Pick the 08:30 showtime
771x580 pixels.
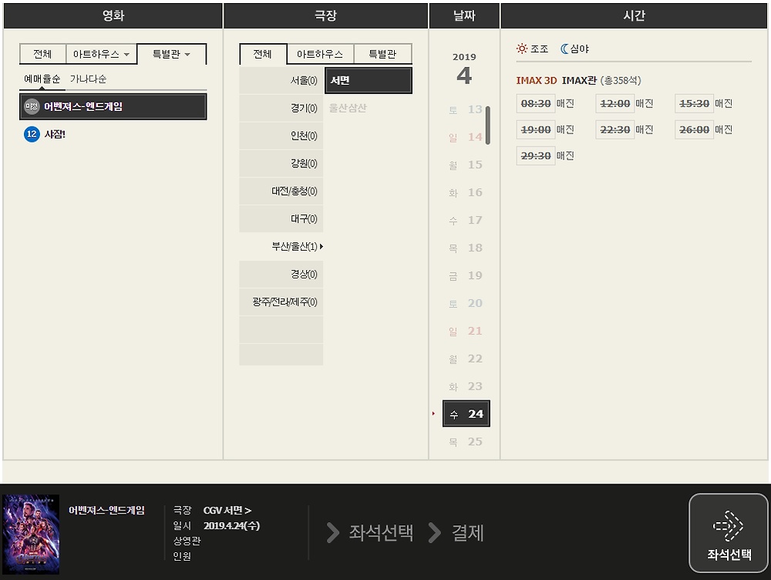[536, 103]
